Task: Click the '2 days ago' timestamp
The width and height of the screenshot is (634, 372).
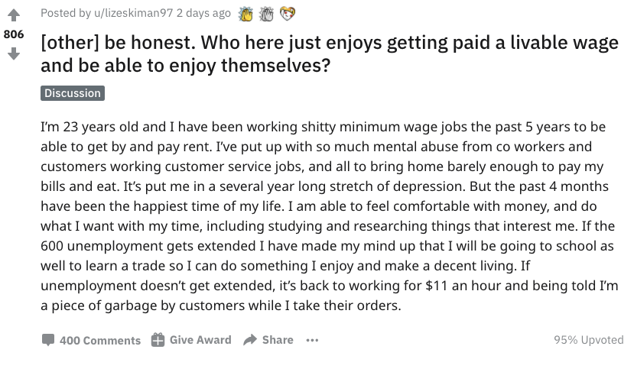Action: tap(203, 13)
